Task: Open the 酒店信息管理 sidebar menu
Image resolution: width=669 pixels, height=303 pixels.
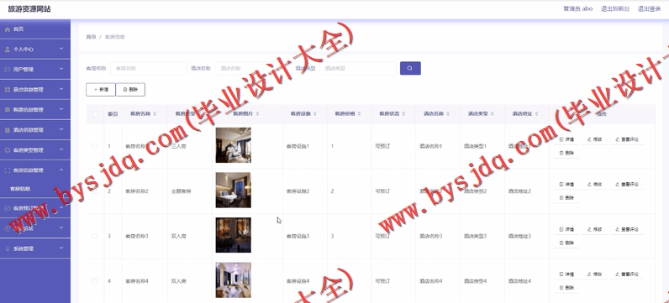Action: pyautogui.click(x=35, y=130)
